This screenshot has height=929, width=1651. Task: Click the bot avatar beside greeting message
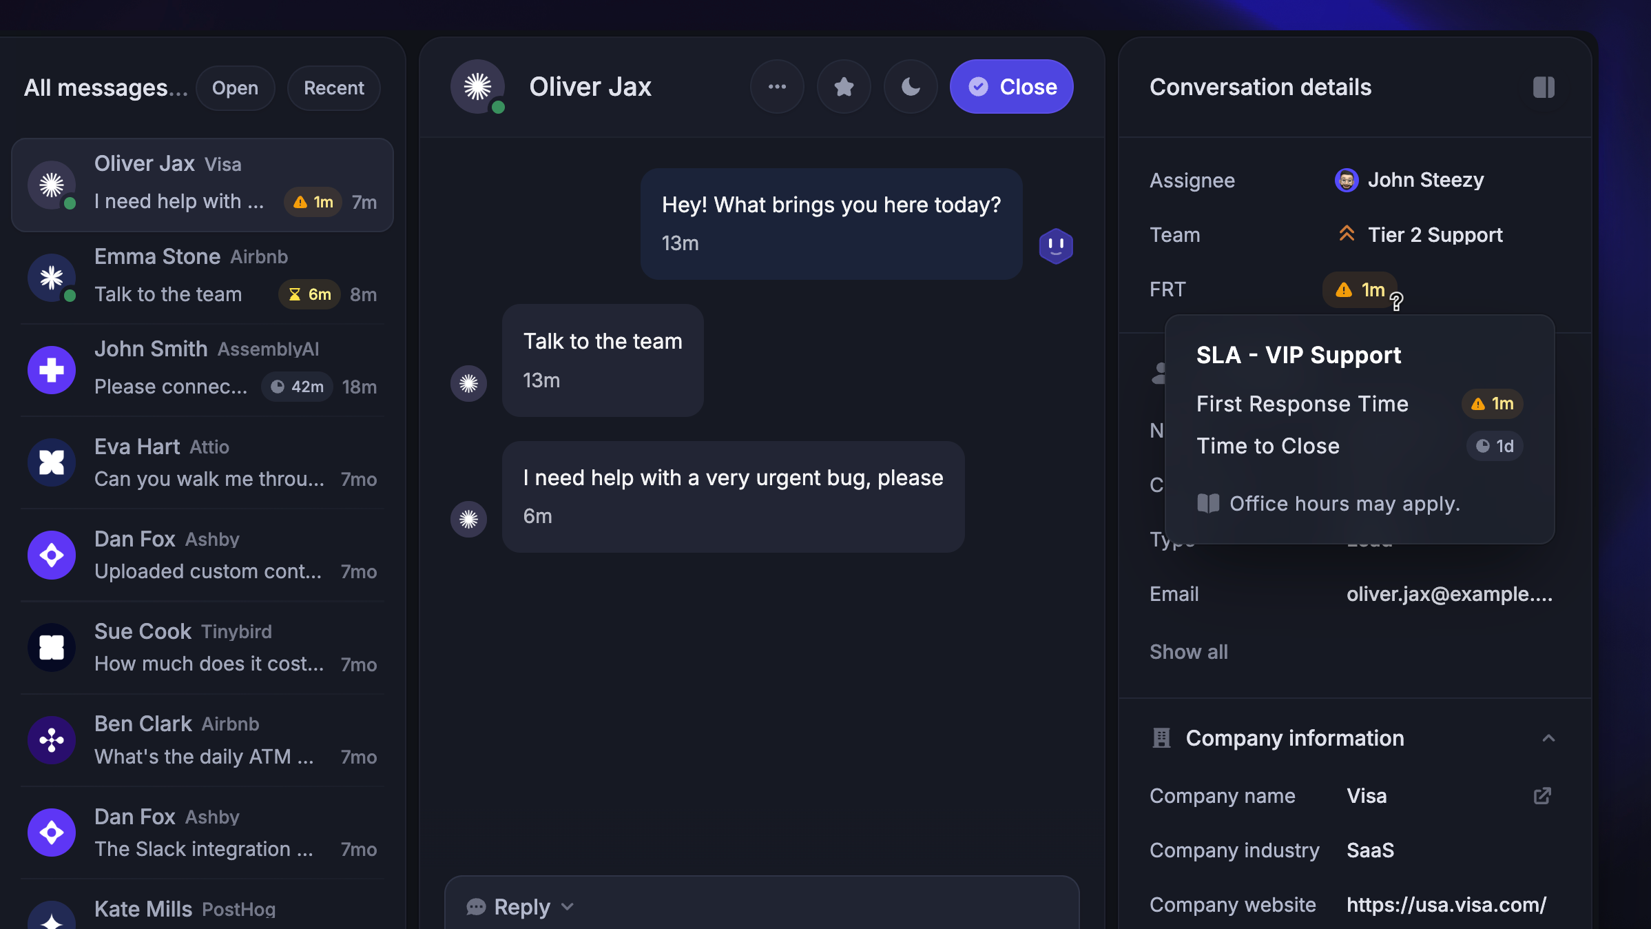tap(1056, 245)
